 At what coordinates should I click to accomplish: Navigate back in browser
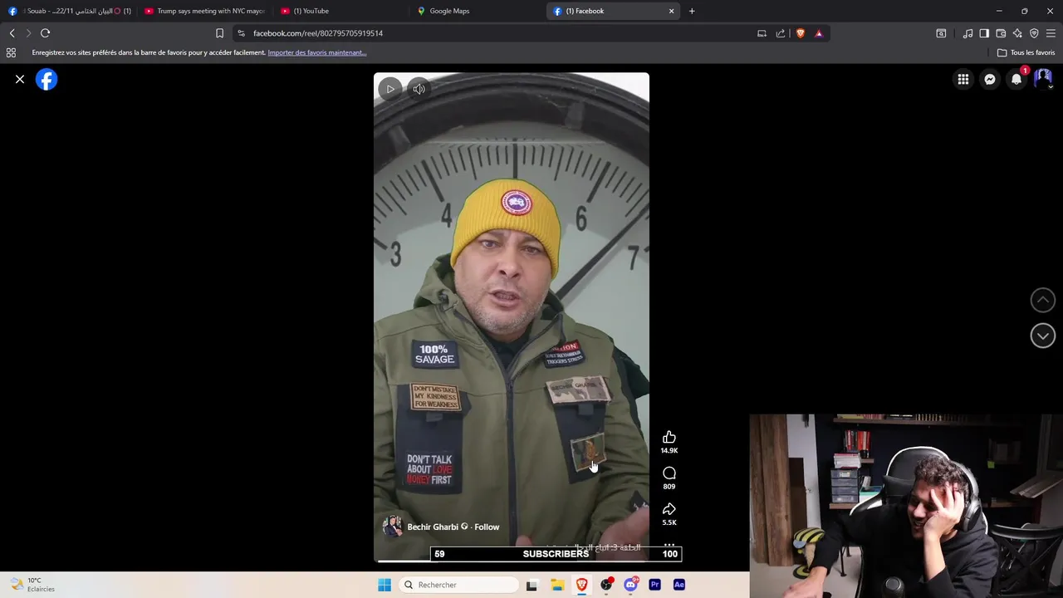pyautogui.click(x=12, y=33)
